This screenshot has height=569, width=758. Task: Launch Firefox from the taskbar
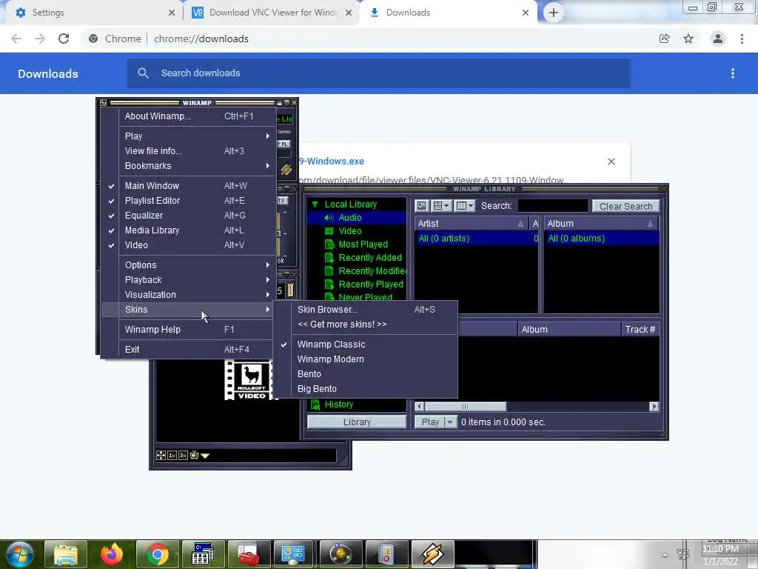[x=112, y=554]
